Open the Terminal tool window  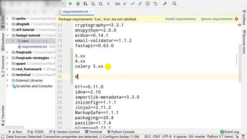(x=93, y=132)
